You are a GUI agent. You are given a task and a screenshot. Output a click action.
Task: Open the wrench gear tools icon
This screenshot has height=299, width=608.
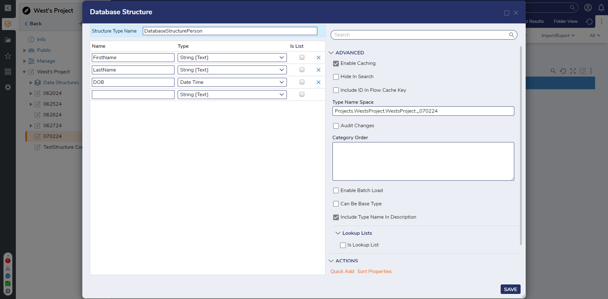tap(8, 291)
